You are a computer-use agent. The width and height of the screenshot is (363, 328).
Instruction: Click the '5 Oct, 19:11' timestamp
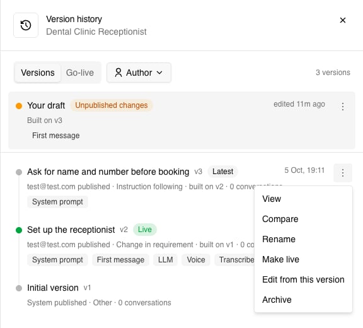tap(304, 170)
